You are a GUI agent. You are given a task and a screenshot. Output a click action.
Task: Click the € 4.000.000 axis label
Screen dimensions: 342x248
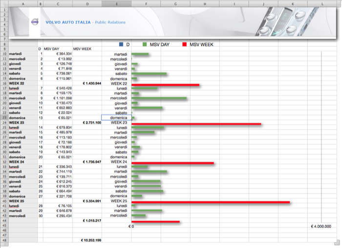point(320,226)
